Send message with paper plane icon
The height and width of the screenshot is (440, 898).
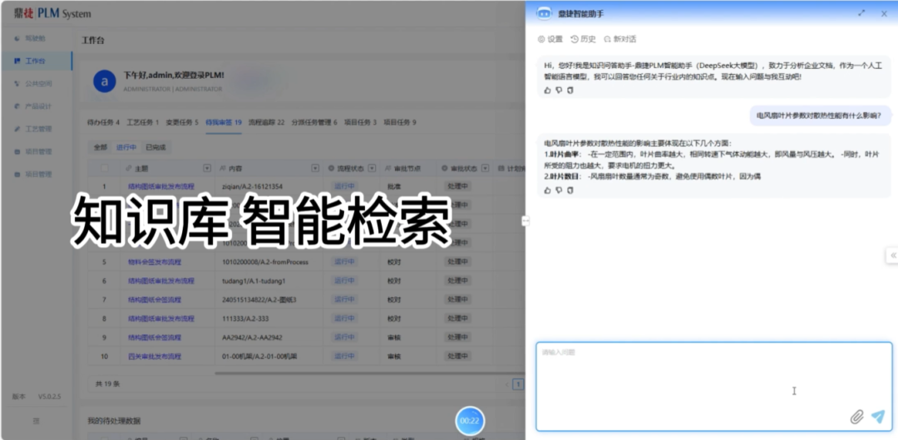[x=878, y=417]
